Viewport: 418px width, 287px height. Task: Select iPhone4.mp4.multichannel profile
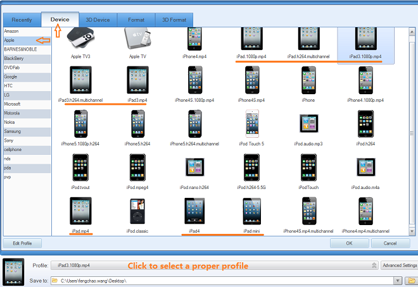click(366, 211)
